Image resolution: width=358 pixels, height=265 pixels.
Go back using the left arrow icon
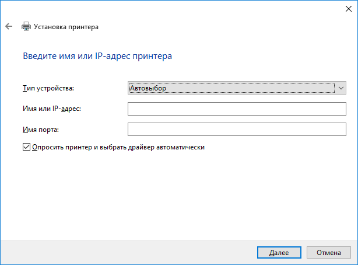click(9, 26)
